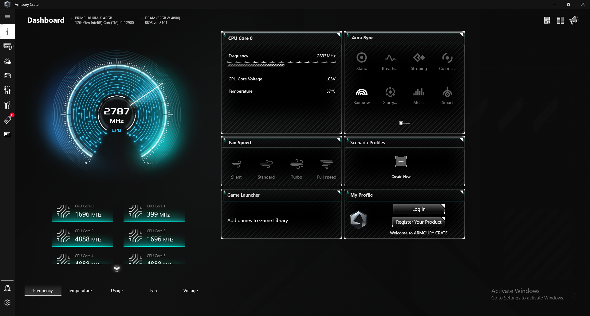Viewport: 590px width, 316px height.
Task: Set fan speed to Silent
Action: coord(236,168)
